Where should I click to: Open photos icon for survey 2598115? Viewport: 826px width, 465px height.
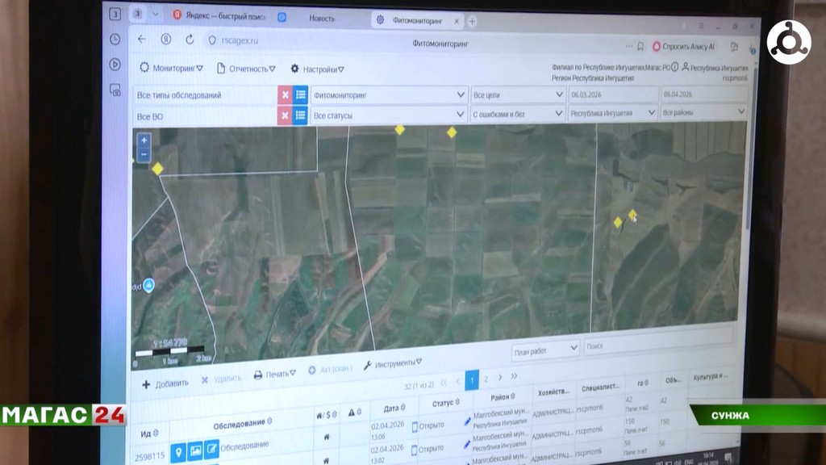tap(194, 451)
